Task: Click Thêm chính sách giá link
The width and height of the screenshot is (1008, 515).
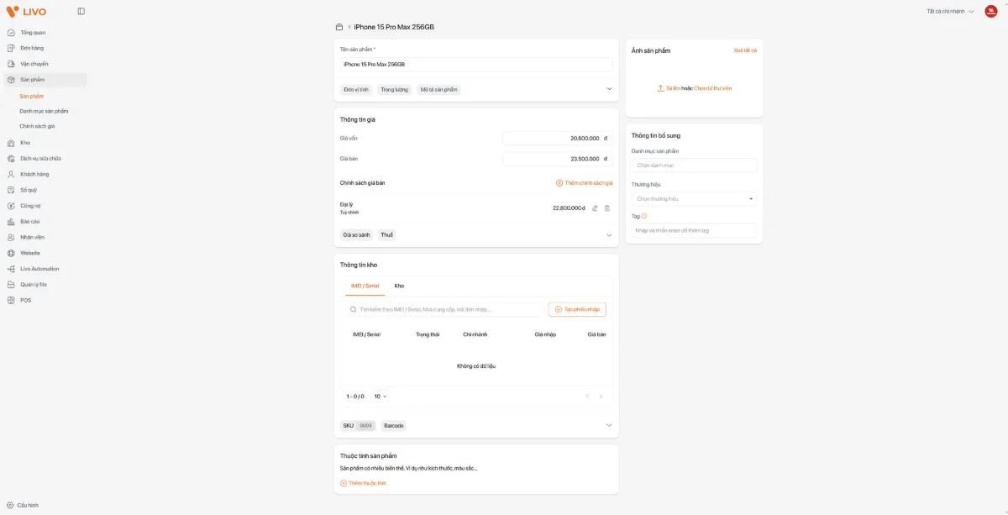Action: coord(584,182)
